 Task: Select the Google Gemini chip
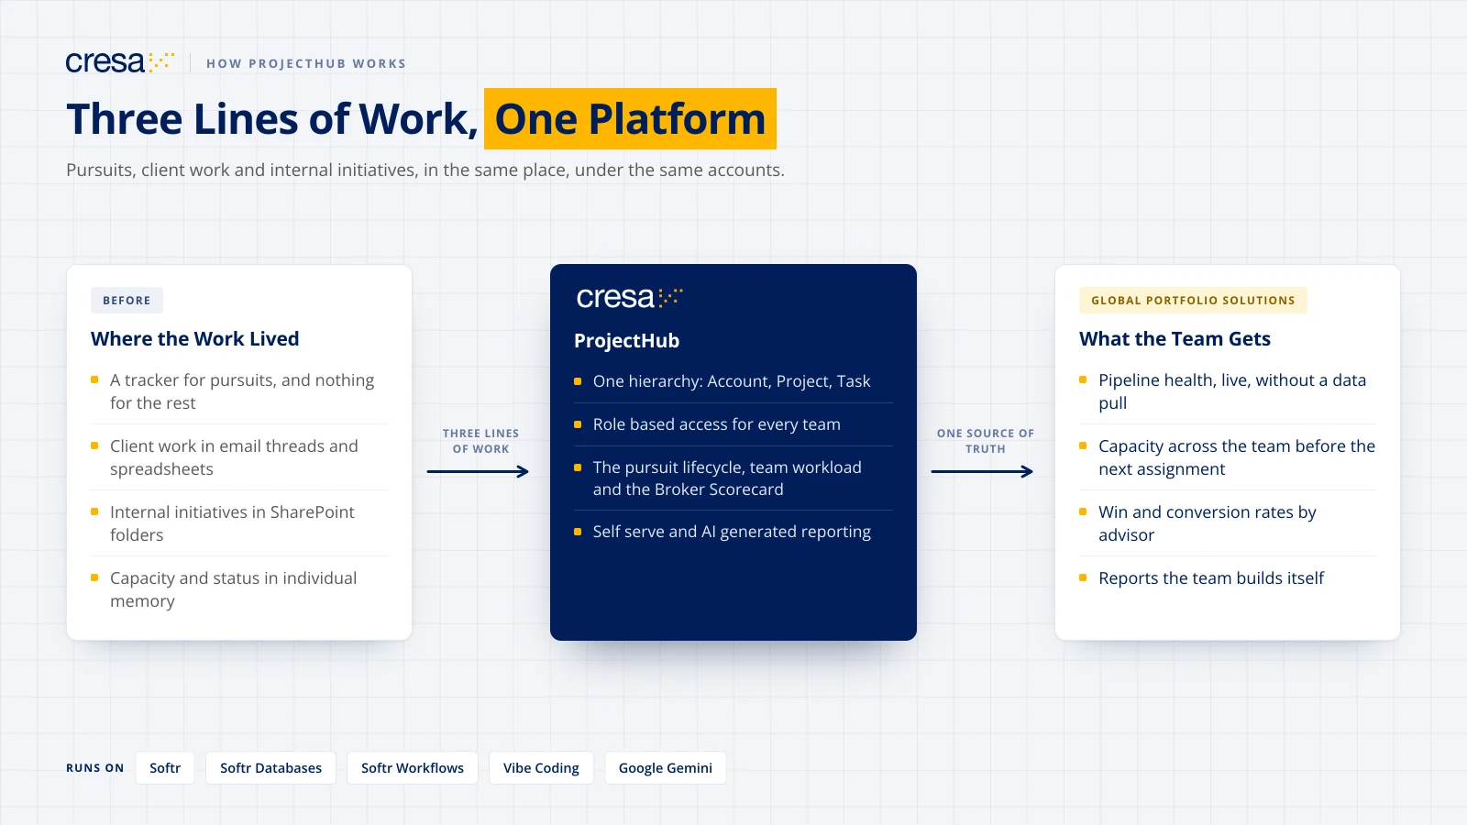666,768
